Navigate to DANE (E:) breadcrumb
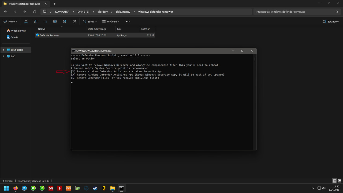The width and height of the screenshot is (343, 193). point(83,12)
